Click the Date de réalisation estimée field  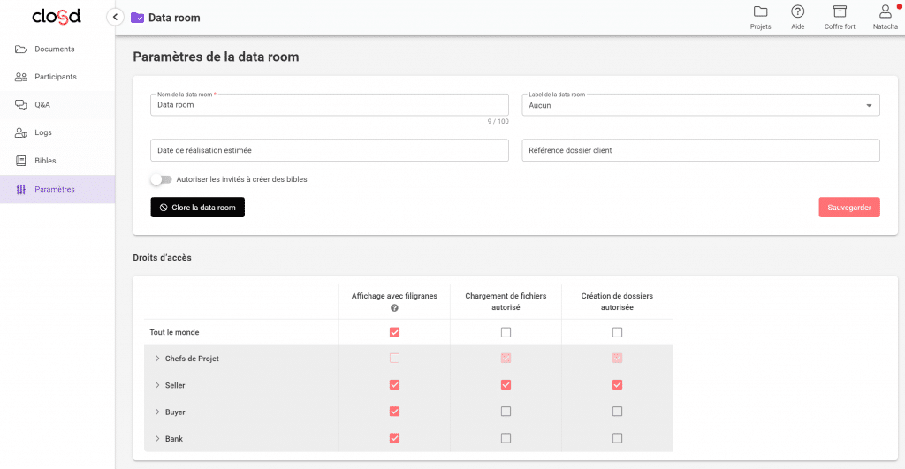(x=329, y=150)
